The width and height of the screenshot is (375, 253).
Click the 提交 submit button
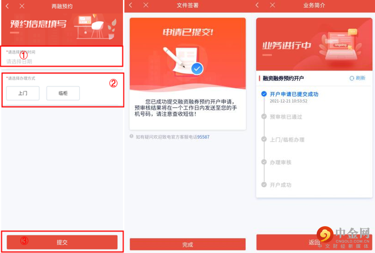(x=62, y=242)
